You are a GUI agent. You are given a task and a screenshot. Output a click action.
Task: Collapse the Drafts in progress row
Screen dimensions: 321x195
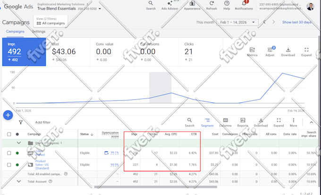coord(18,143)
